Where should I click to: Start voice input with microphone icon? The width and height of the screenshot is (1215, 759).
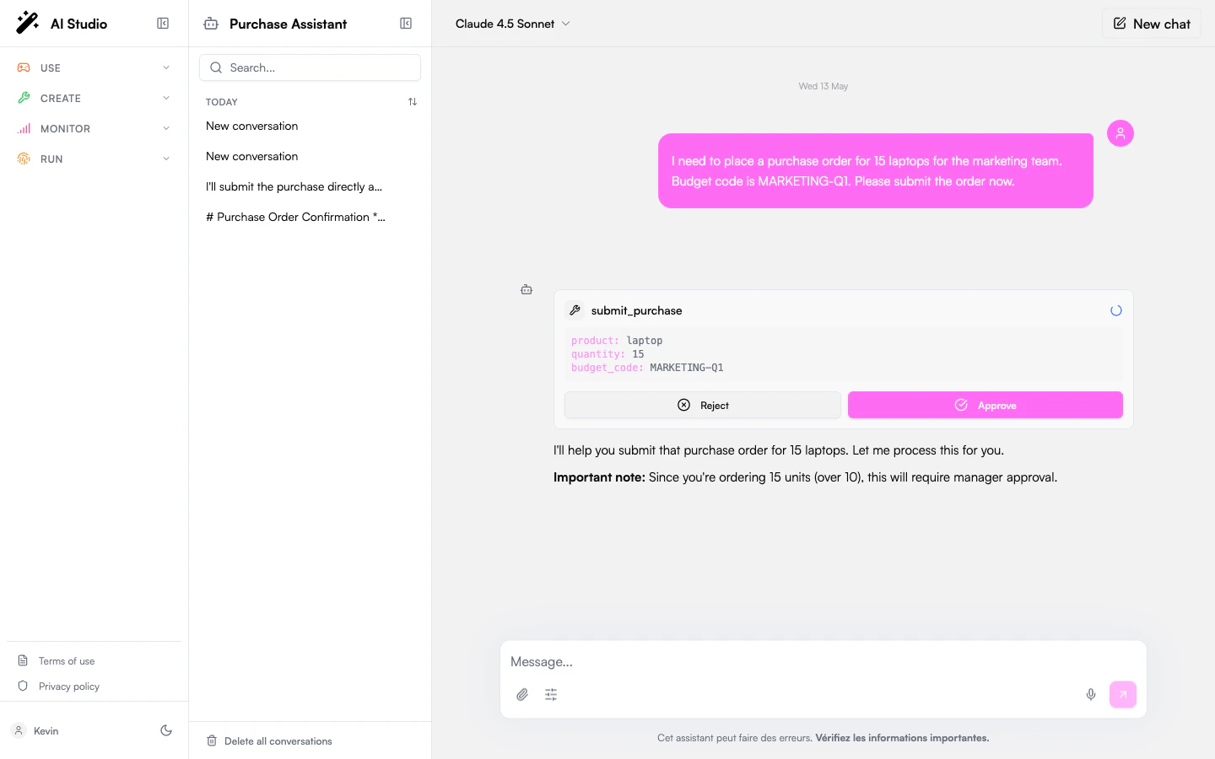pyautogui.click(x=1091, y=695)
